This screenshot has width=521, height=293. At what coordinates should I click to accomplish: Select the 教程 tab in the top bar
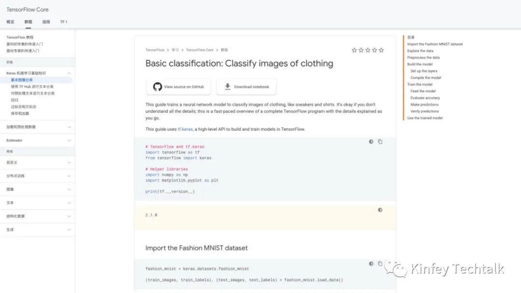point(28,22)
